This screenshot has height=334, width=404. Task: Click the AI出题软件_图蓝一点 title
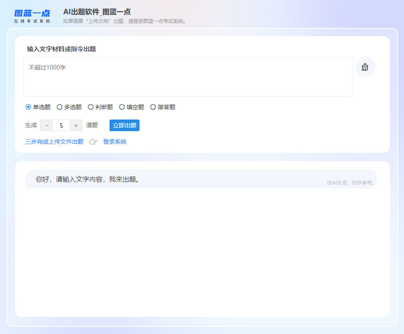(97, 12)
